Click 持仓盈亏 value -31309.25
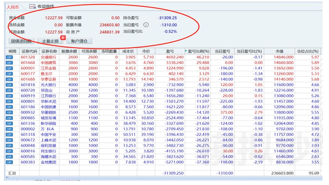Image resolution: width=329 pixels, height=185 pixels. point(167,18)
